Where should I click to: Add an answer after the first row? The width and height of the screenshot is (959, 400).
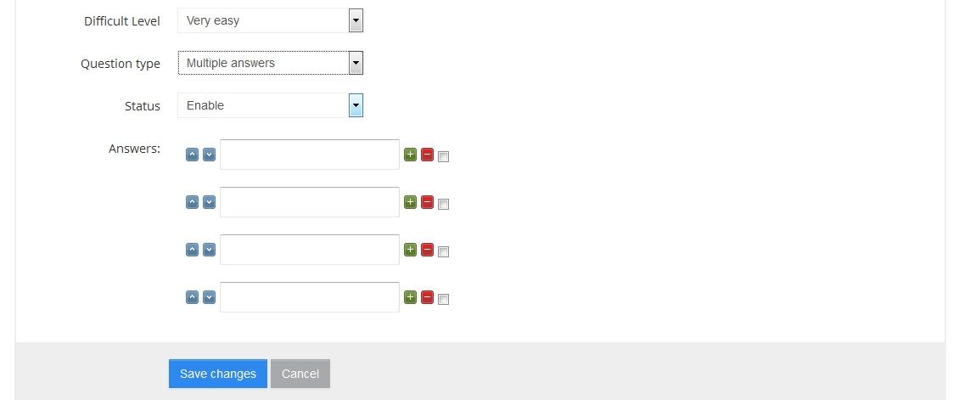pos(410,155)
